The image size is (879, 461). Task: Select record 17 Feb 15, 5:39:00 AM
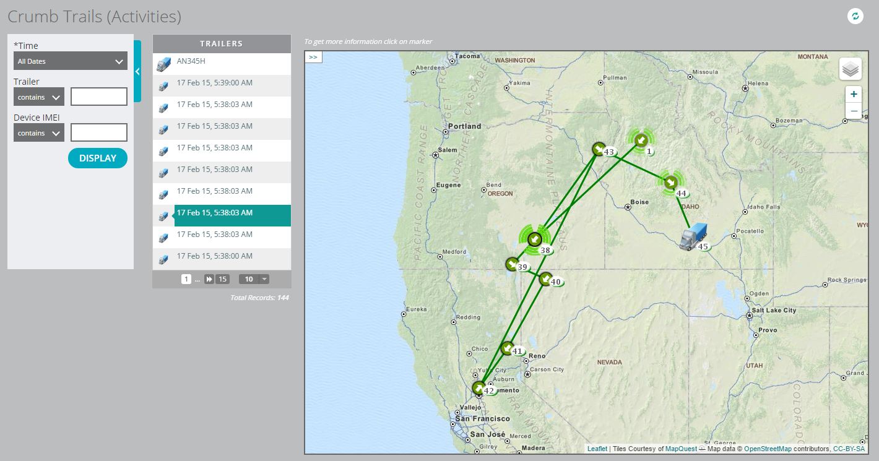222,85
